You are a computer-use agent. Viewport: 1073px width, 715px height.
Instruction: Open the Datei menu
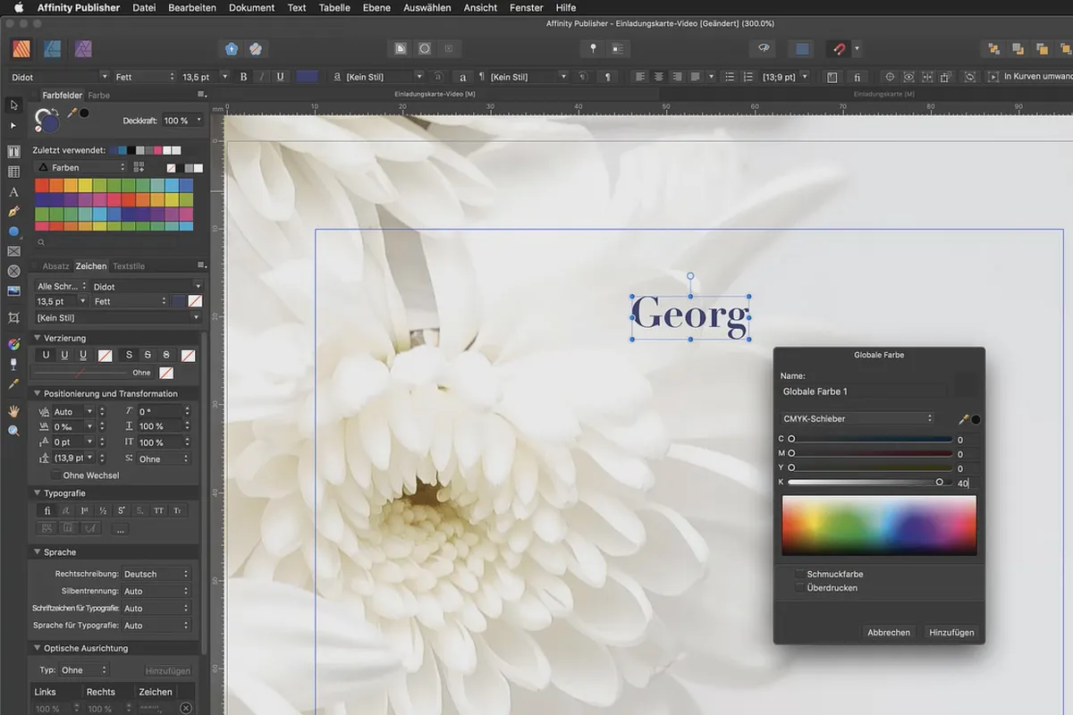click(144, 7)
